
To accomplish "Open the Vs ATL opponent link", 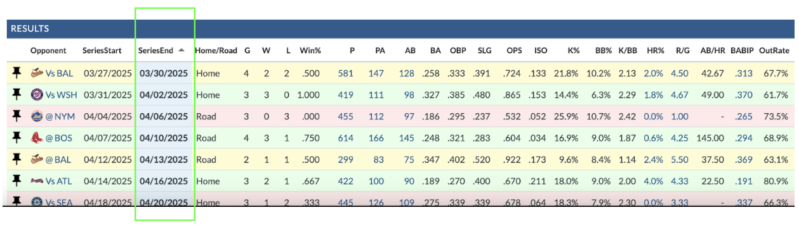I will [x=59, y=181].
